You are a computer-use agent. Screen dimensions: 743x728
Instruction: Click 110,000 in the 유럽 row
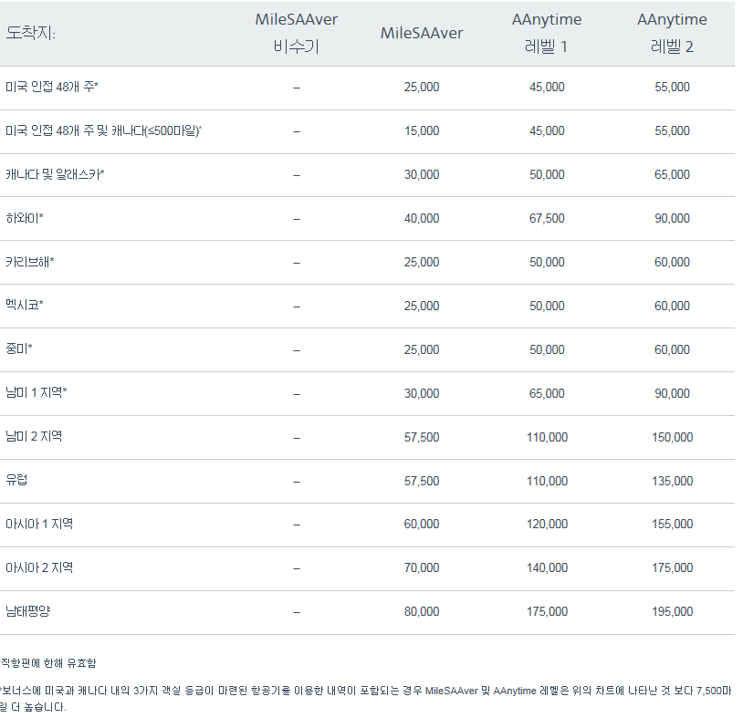[547, 481]
